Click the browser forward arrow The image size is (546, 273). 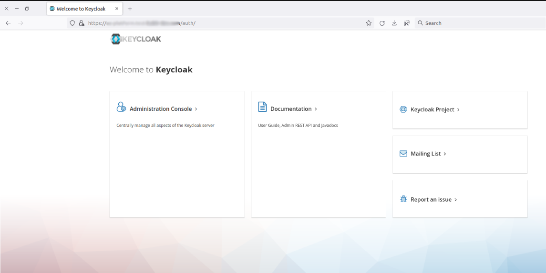pyautogui.click(x=21, y=23)
